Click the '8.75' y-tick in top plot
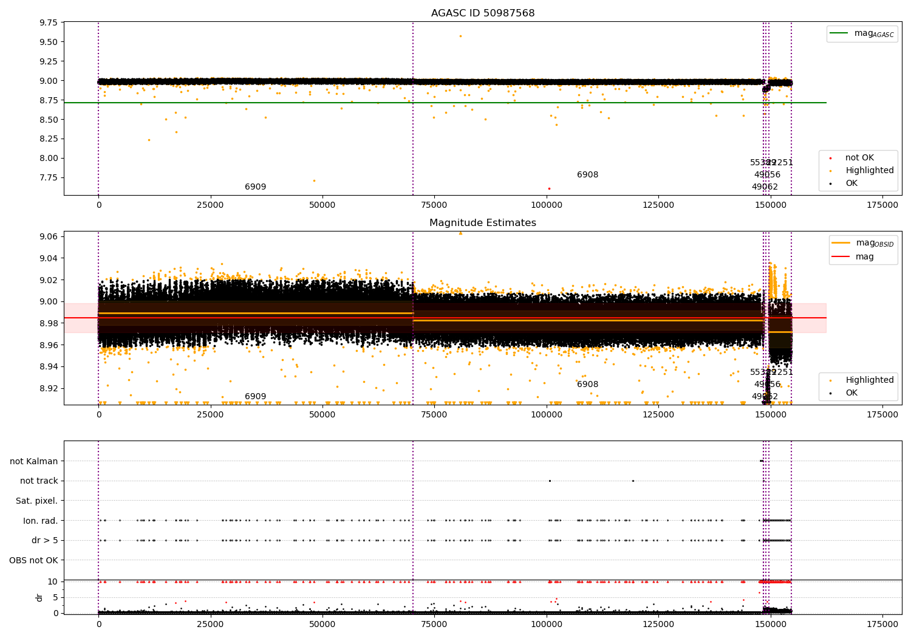911x638 pixels. [49, 100]
